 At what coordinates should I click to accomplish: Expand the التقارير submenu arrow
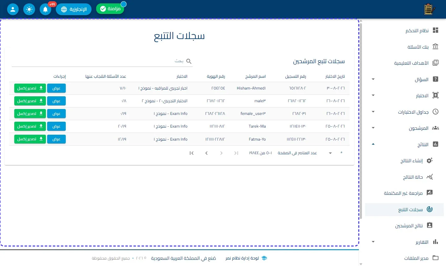click(x=373, y=242)
